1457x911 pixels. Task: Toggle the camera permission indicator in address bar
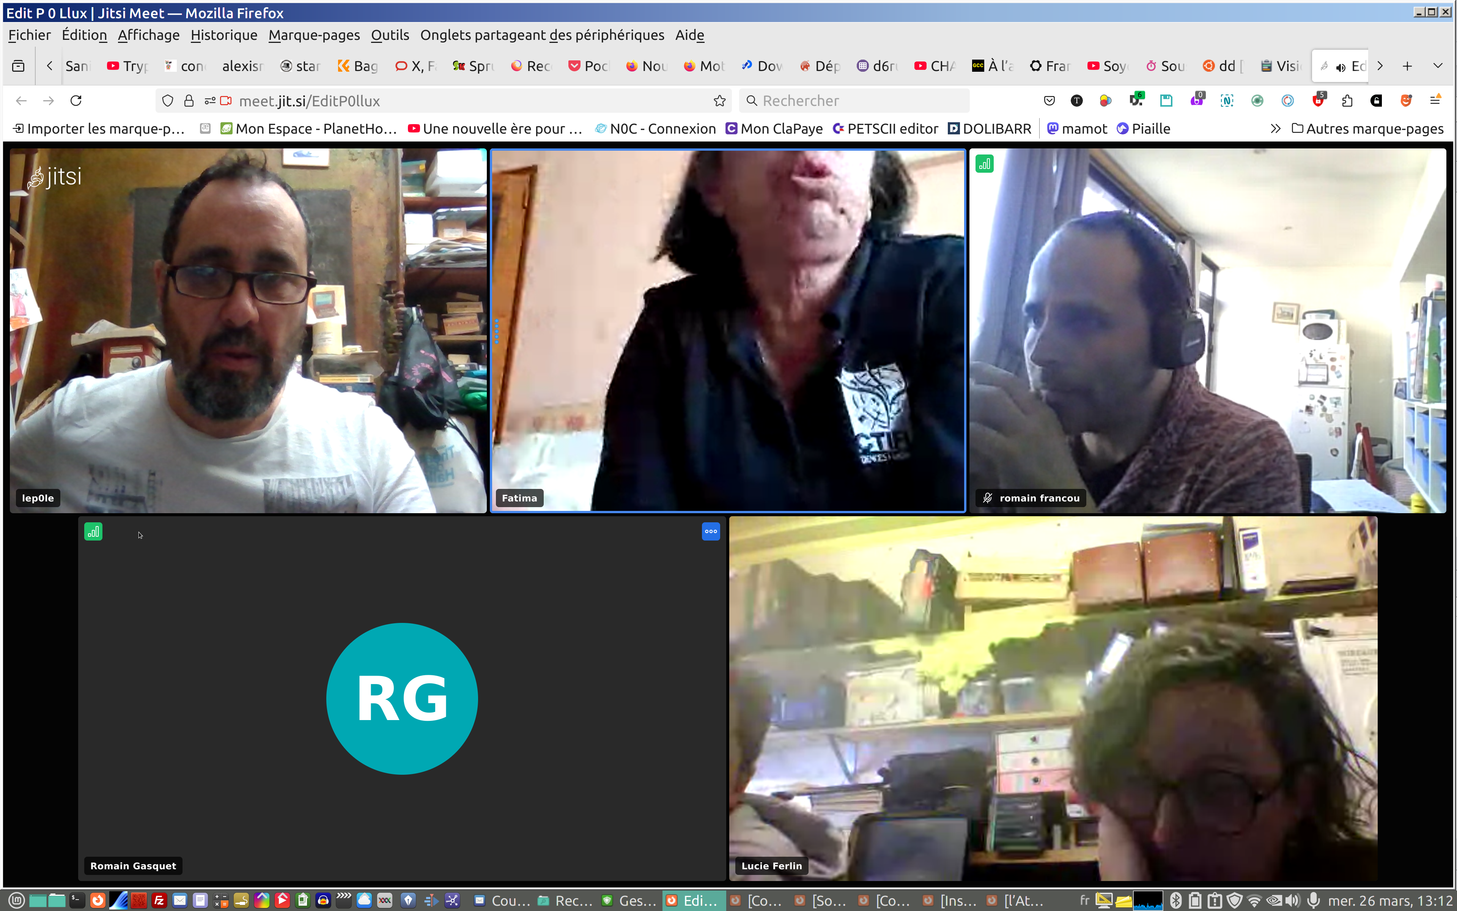pos(227,101)
